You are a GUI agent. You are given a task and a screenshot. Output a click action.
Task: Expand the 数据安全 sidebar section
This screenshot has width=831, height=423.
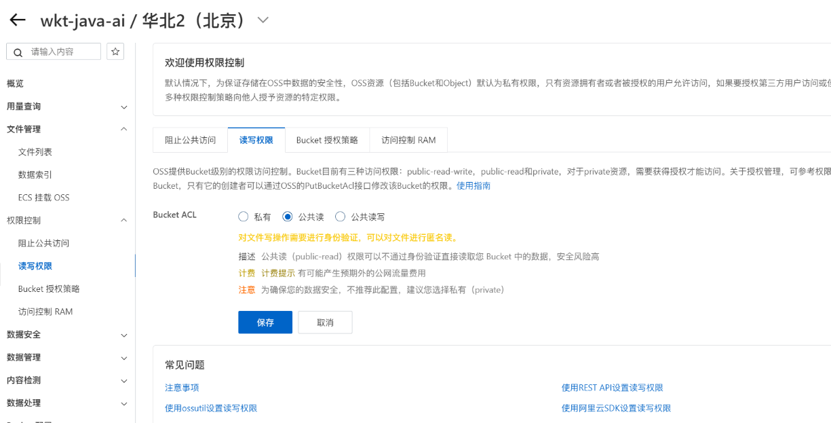(x=123, y=335)
